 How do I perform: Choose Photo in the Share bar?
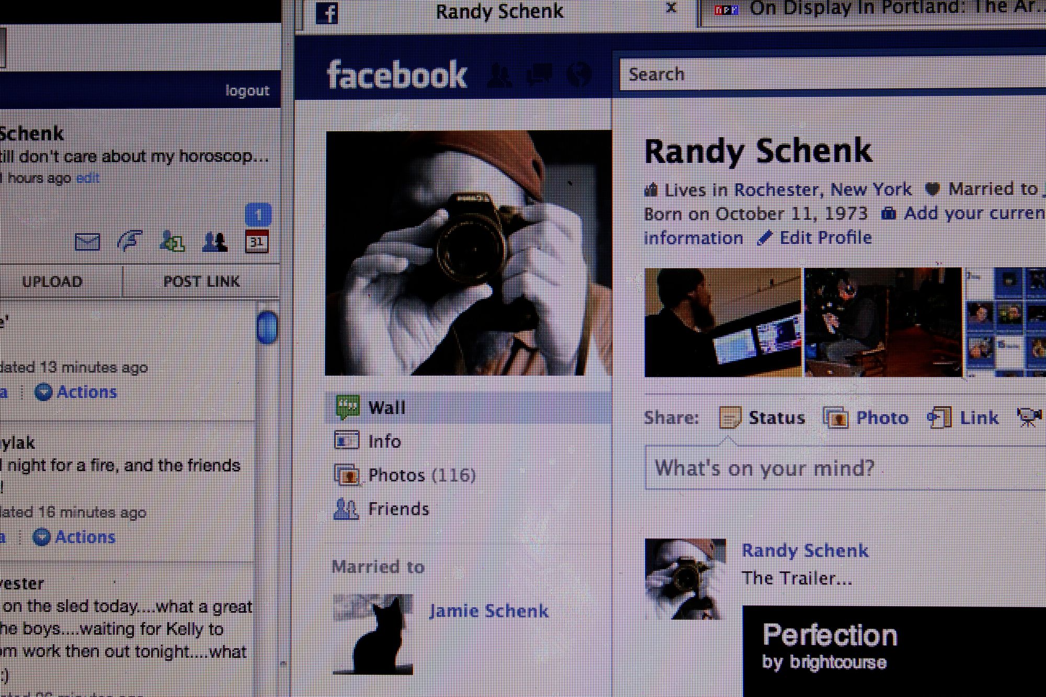tap(882, 418)
